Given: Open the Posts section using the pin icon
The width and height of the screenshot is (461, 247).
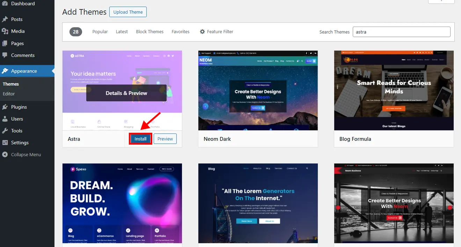Looking at the screenshot, I should coord(5,19).
